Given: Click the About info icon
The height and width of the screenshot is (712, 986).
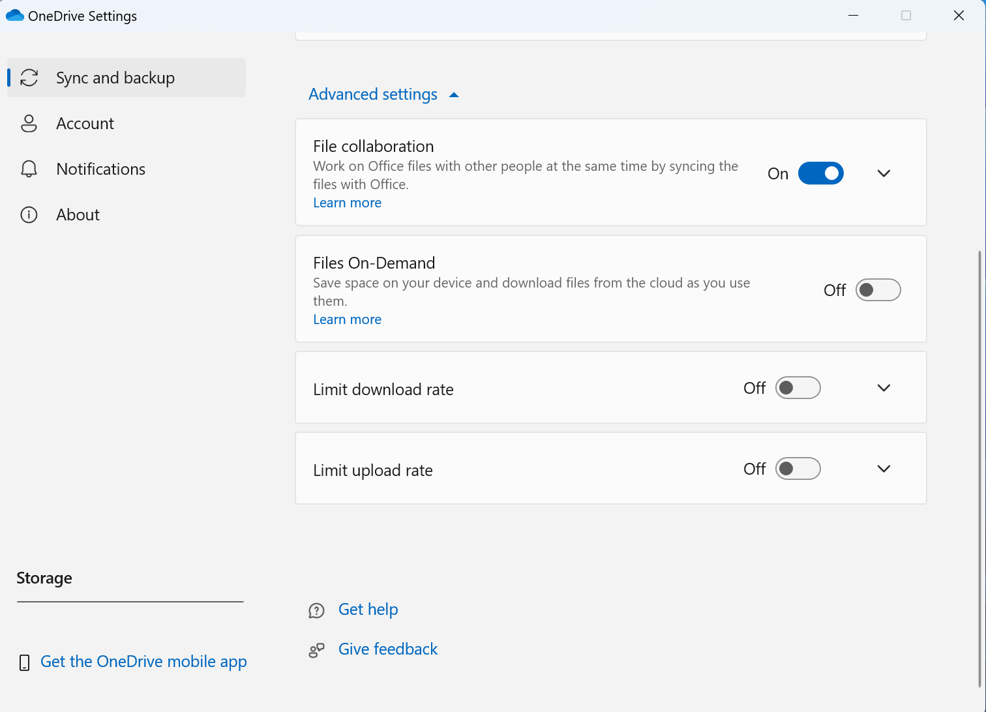Looking at the screenshot, I should click(29, 215).
